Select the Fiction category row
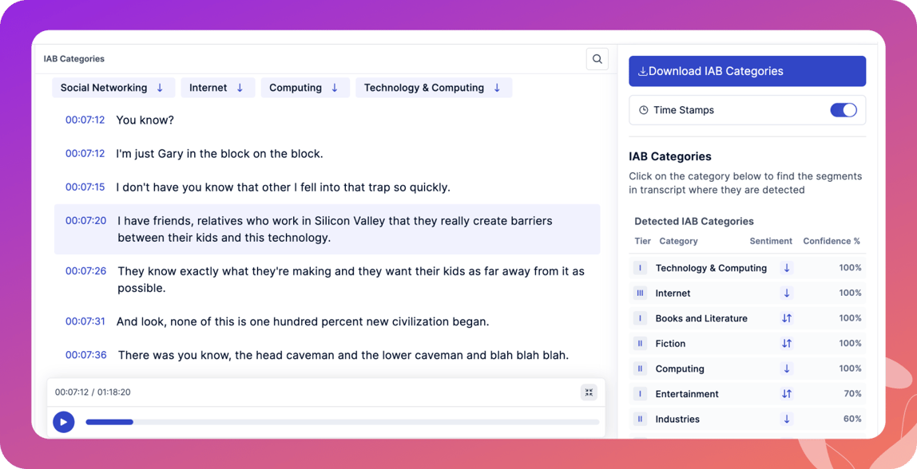The width and height of the screenshot is (917, 469). 748,343
